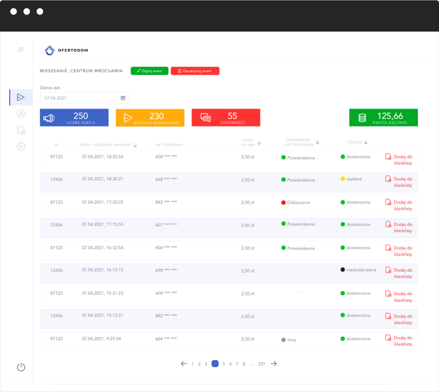Add first row 87123 to blacklist
This screenshot has height=392, width=439.
tap(399, 160)
